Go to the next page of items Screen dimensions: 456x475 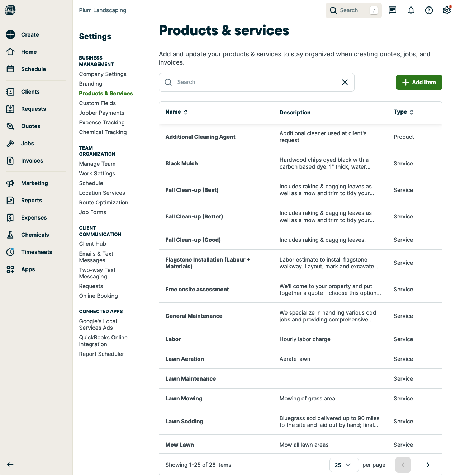point(428,465)
